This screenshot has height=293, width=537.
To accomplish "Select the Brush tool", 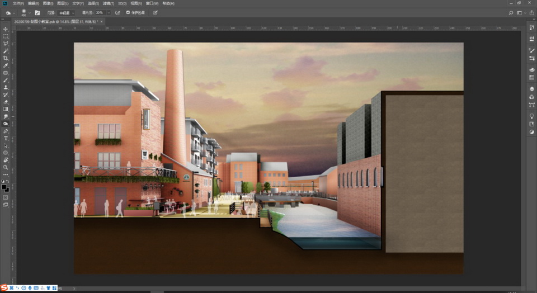I will click(x=6, y=80).
